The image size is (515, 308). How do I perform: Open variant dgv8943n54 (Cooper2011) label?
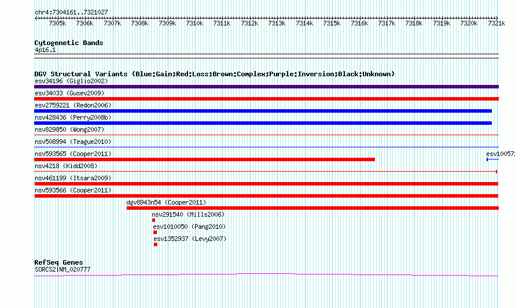coord(166,202)
